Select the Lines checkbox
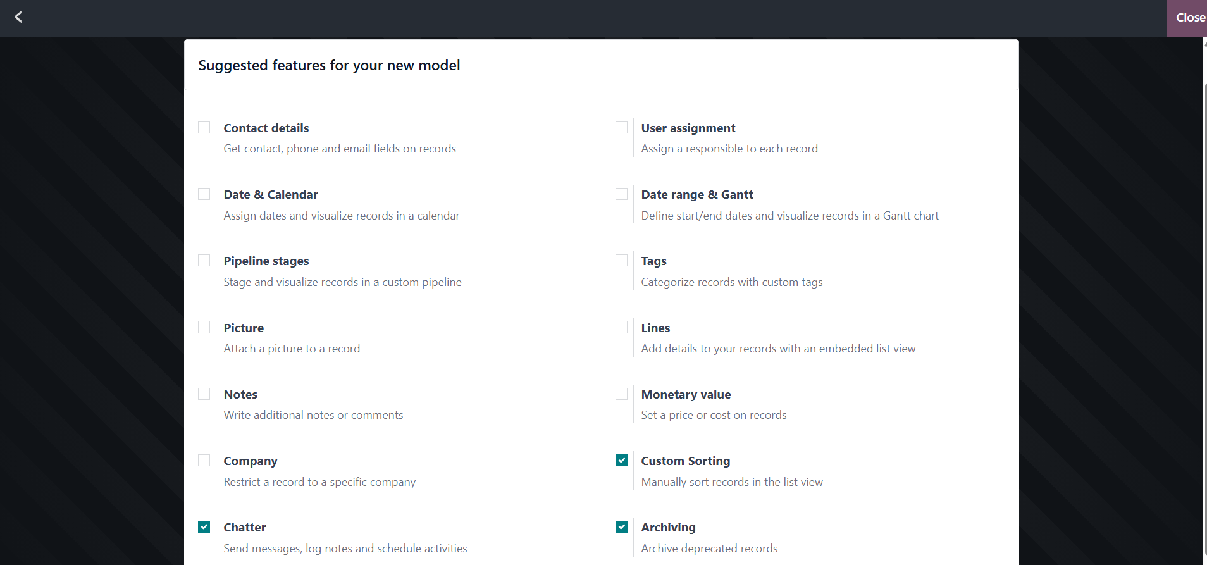1207x565 pixels. point(622,327)
